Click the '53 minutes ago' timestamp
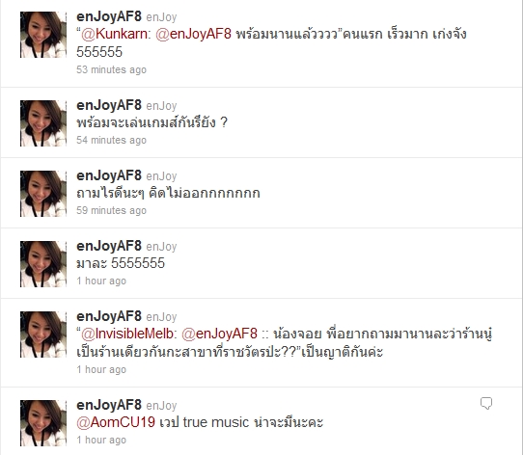 (111, 69)
